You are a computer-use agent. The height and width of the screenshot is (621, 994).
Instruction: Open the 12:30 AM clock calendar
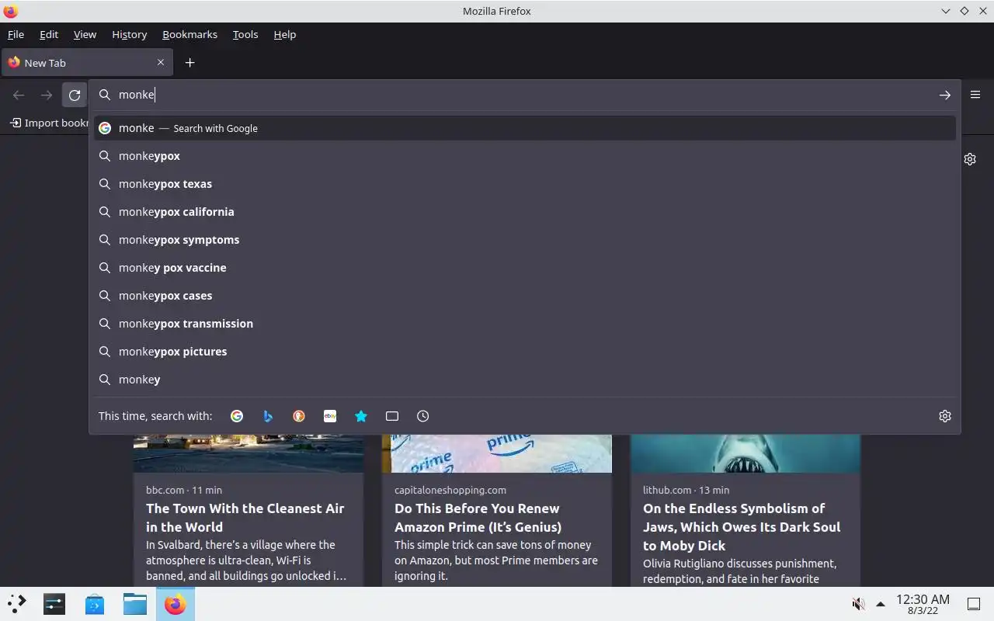click(923, 604)
